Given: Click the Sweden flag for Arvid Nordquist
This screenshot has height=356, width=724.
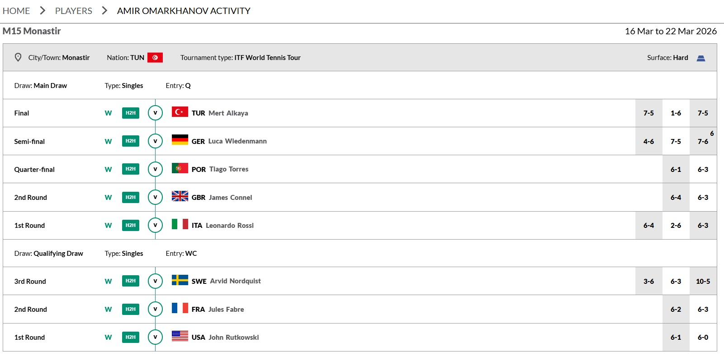Looking at the screenshot, I should coord(180,280).
